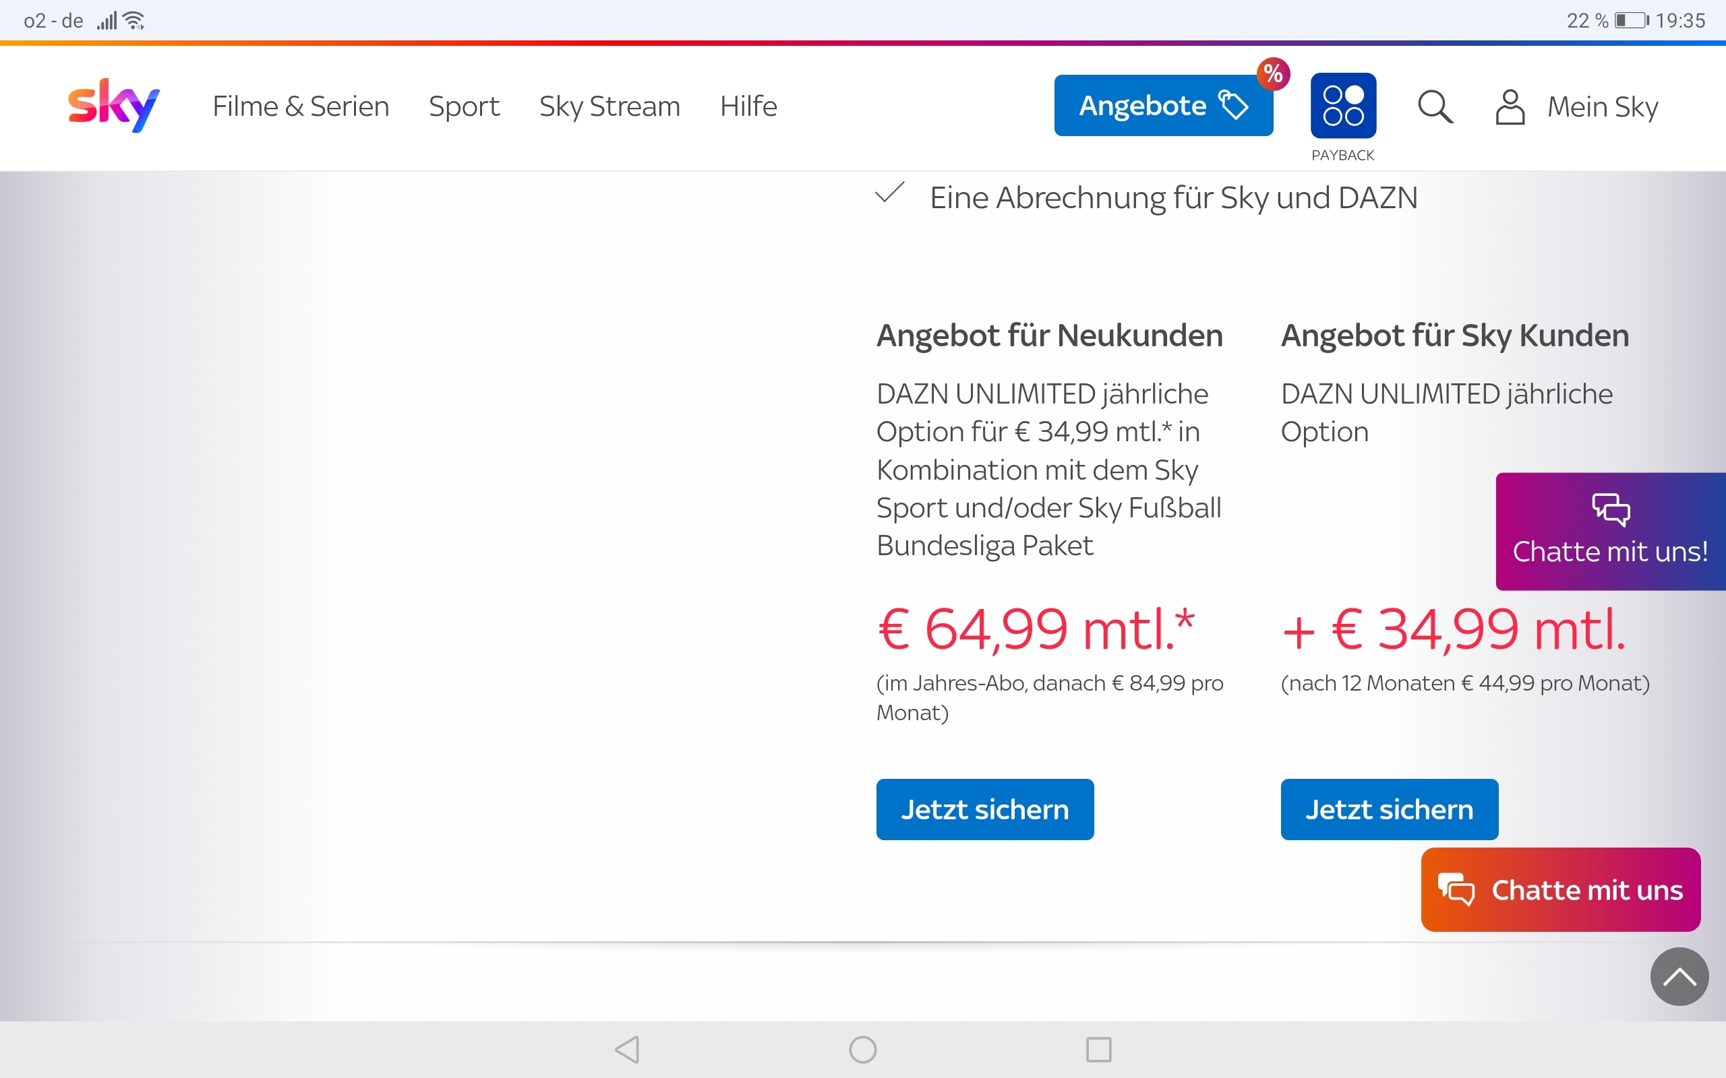1726x1078 pixels.
Task: Click the scroll-to-top arrow button
Action: click(1679, 976)
